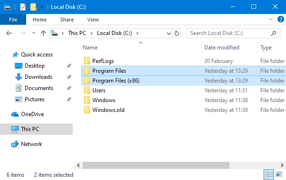Expand the chevron after This PC breadcrumb
The width and height of the screenshot is (286, 180).
[91, 33]
